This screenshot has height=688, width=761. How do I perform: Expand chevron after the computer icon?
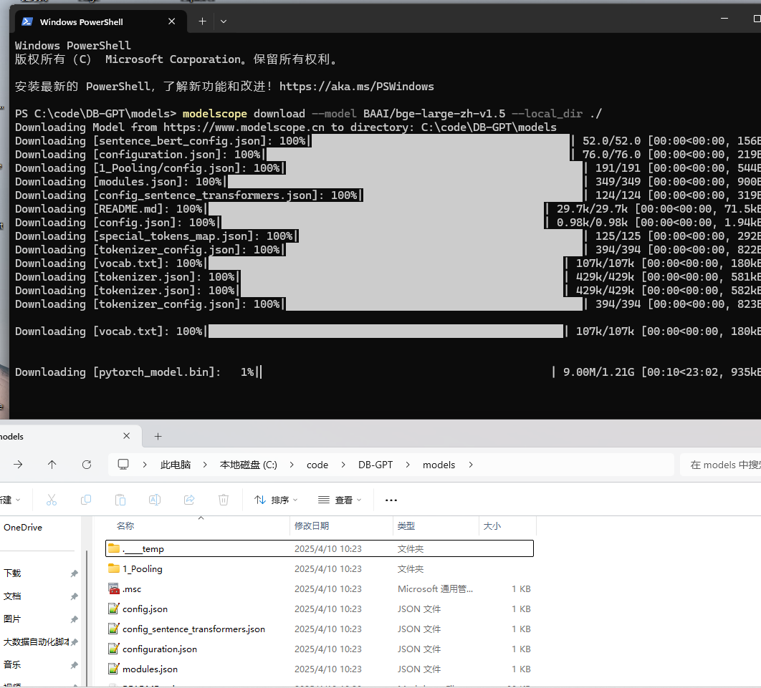pyautogui.click(x=145, y=465)
